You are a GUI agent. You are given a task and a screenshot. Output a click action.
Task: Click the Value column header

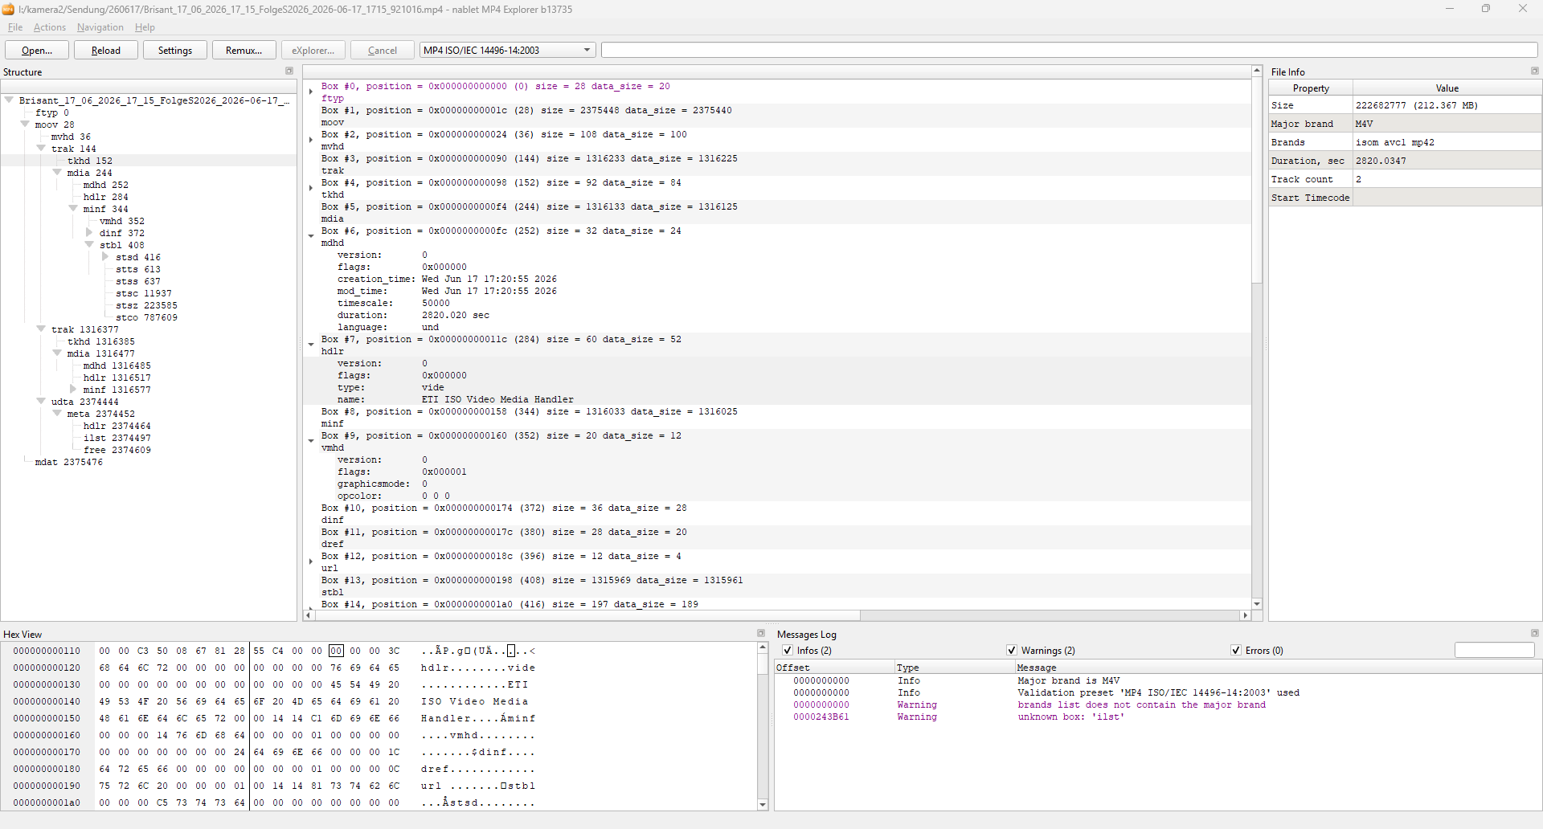pos(1447,88)
